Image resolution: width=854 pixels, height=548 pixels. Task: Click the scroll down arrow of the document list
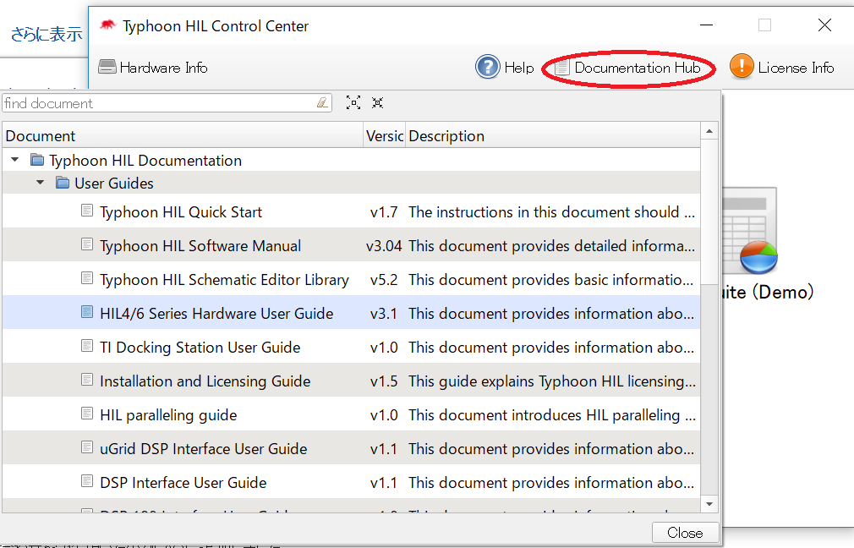click(710, 504)
